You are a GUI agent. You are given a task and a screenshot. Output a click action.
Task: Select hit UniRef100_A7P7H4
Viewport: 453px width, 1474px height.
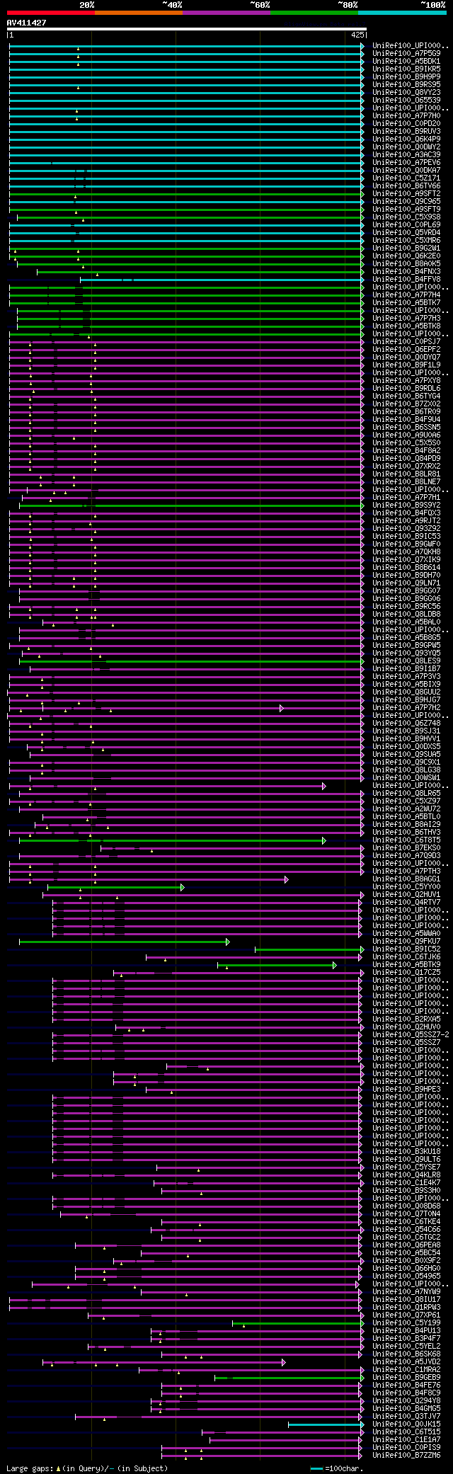[406, 295]
